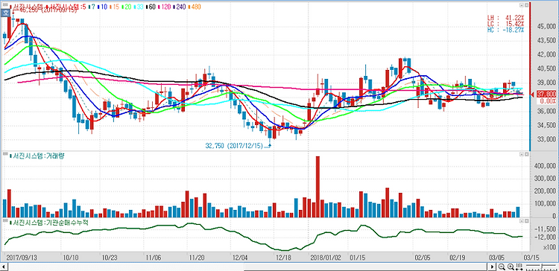Click the HC -18.27% readout
The image size is (559, 271).
[x=505, y=30]
